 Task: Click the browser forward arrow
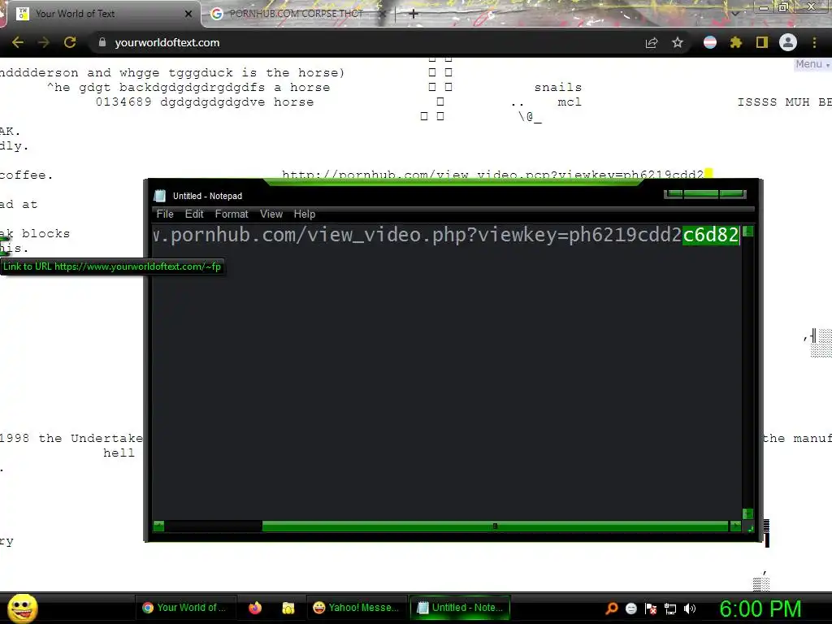pos(44,42)
